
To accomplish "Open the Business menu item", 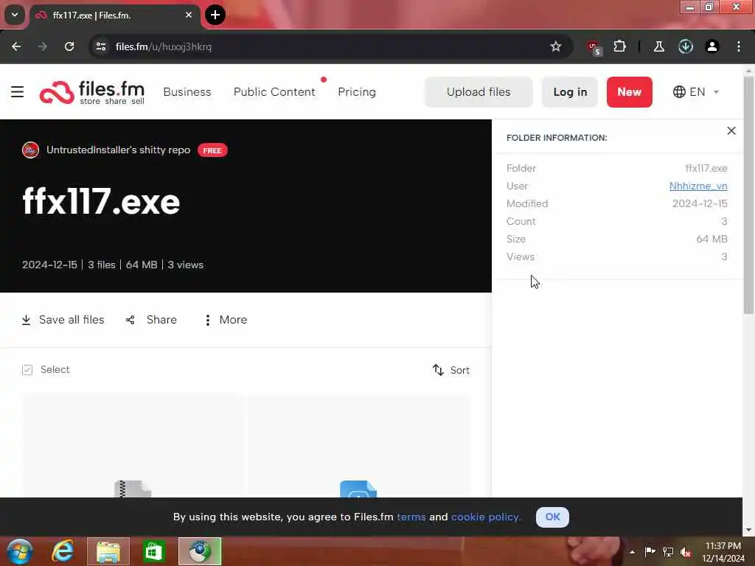I will pyautogui.click(x=187, y=91).
